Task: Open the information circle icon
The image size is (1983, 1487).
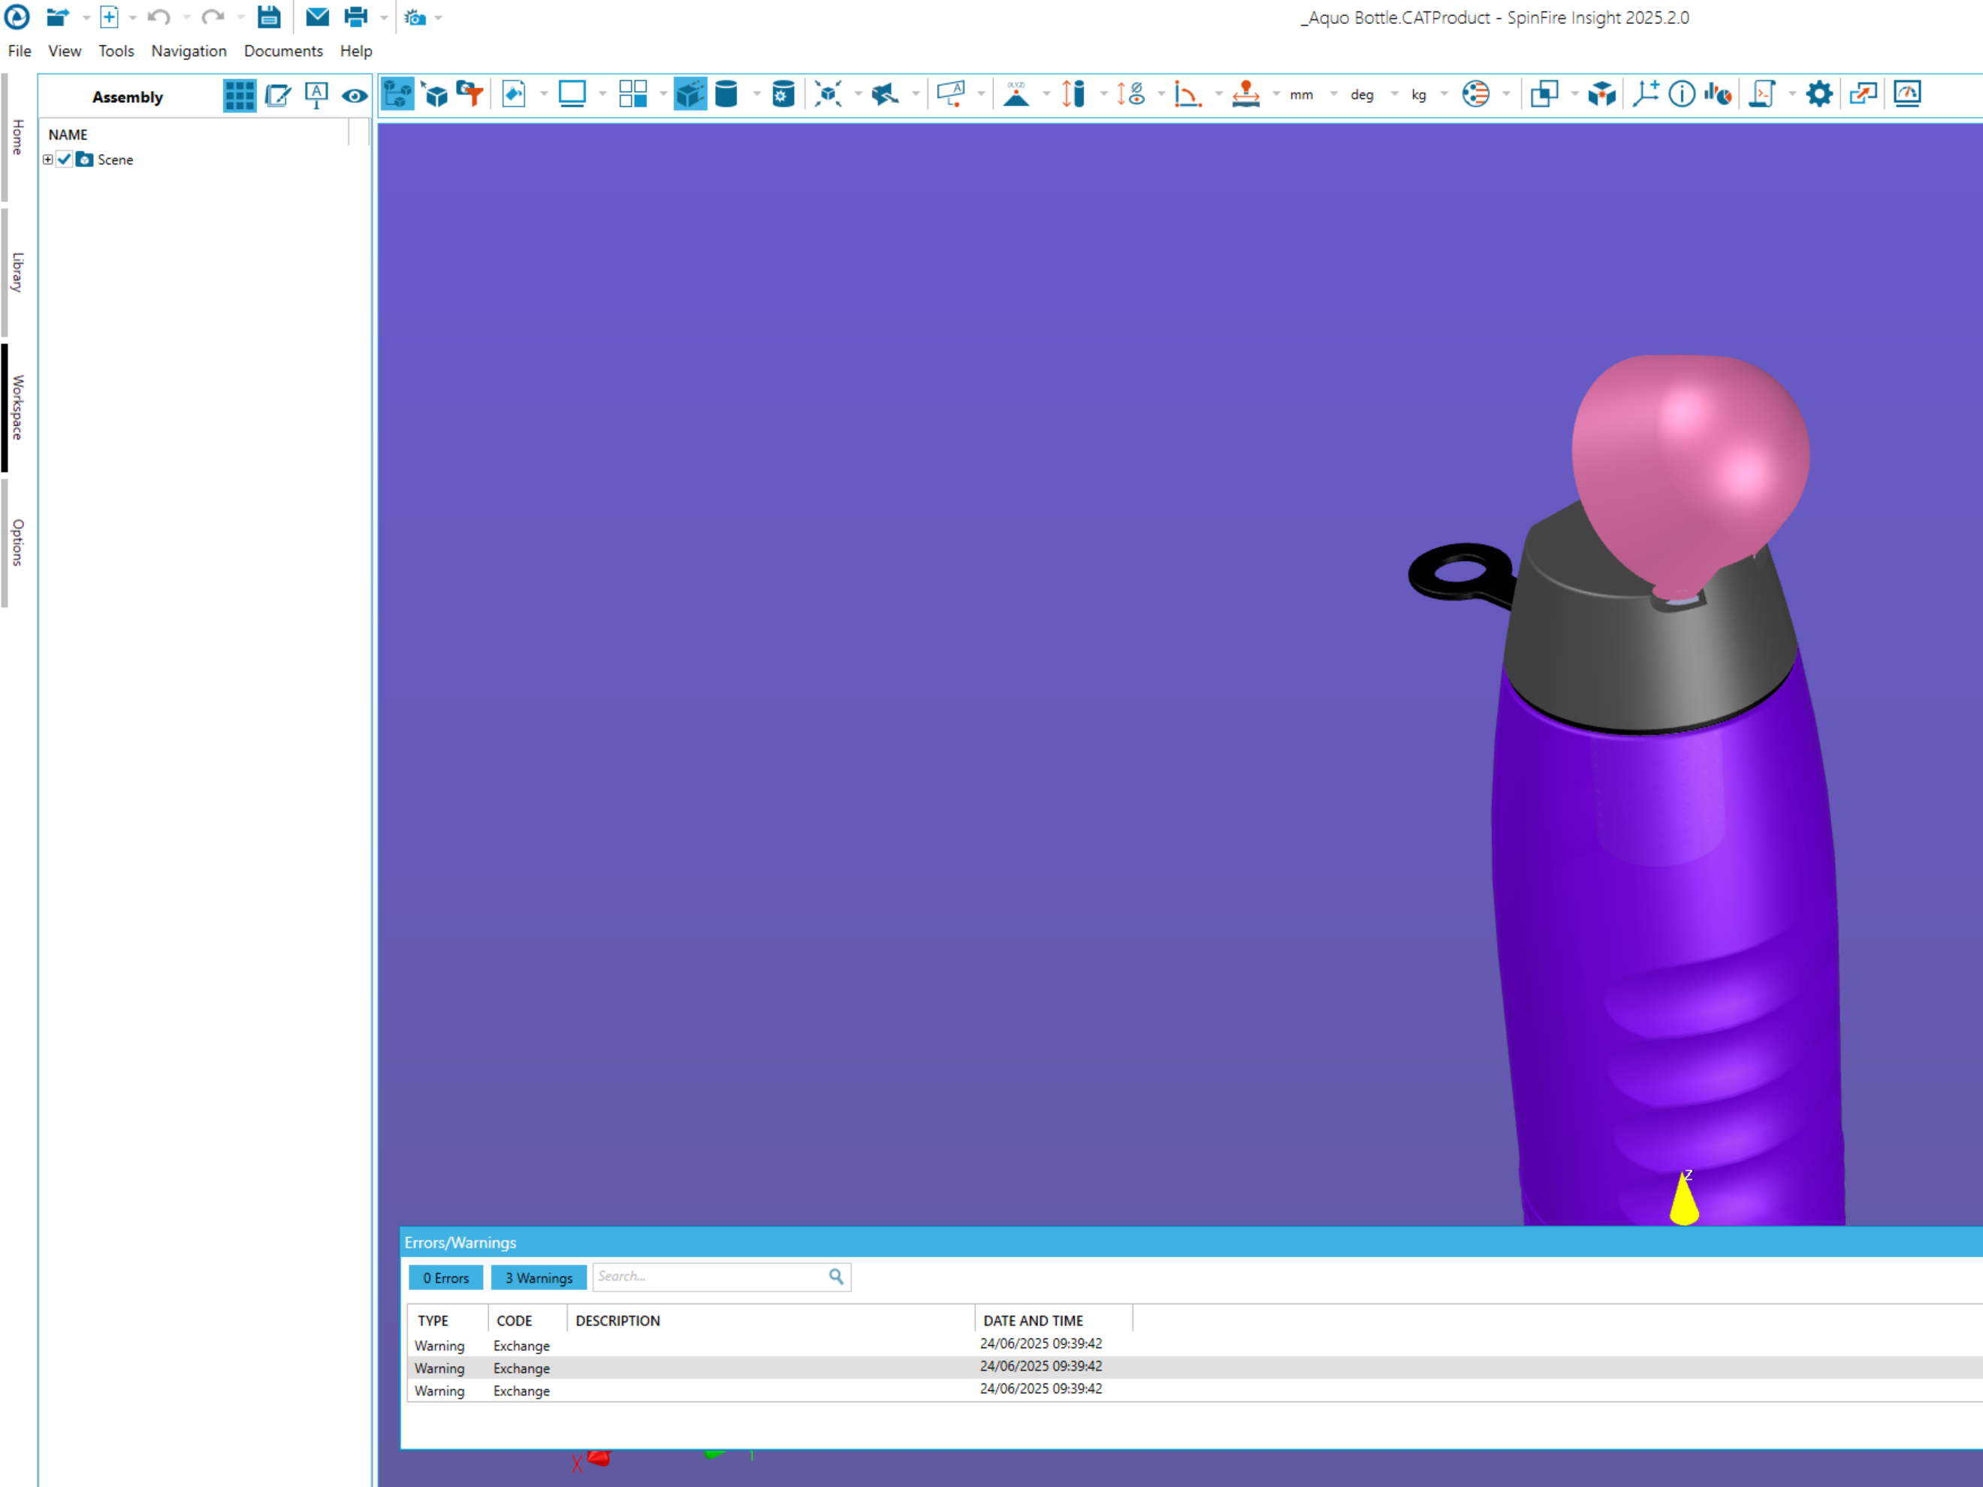Action: [1682, 94]
